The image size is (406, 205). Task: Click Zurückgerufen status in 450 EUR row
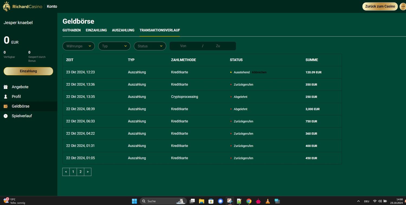coord(244,158)
